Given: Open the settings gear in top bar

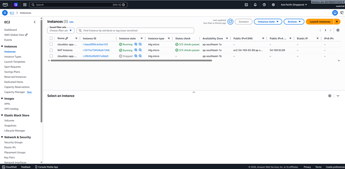Looking at the screenshot, I should coord(273,4).
